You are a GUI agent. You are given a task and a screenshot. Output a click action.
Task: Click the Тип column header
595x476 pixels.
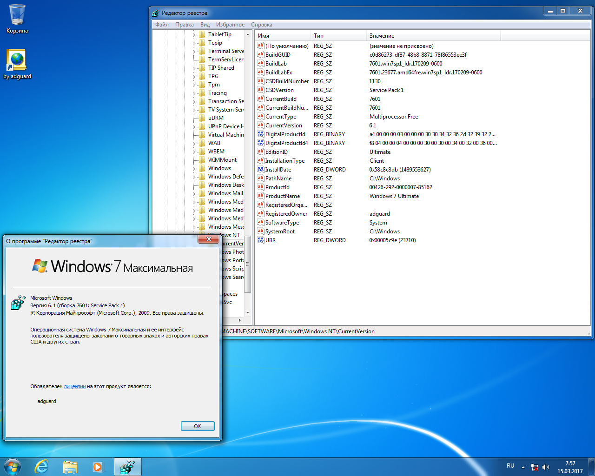(338, 36)
